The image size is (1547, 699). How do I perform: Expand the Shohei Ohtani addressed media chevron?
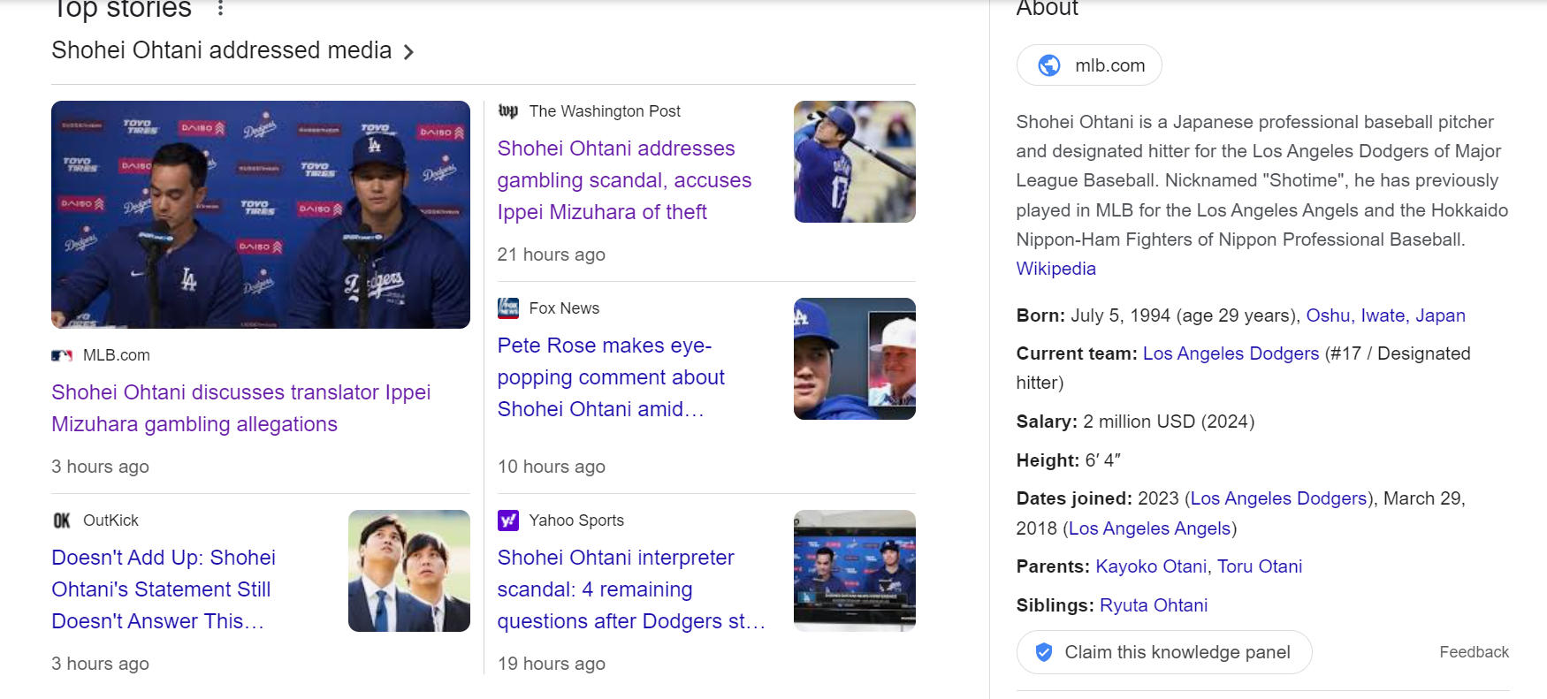(408, 52)
